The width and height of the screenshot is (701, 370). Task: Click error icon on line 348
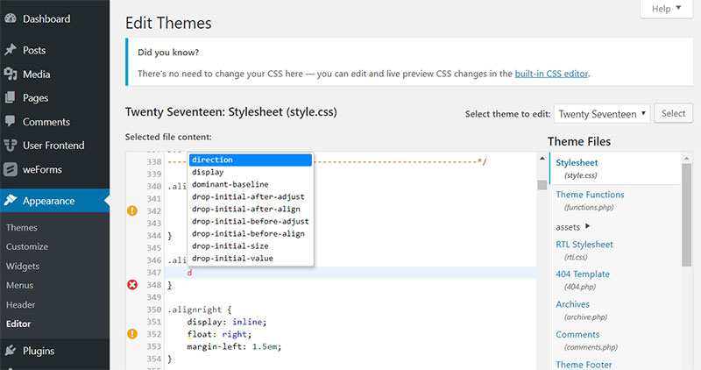click(x=132, y=285)
